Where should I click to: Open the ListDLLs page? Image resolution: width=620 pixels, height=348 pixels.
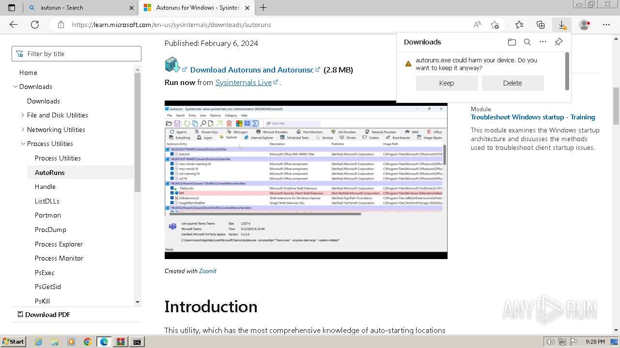point(47,201)
